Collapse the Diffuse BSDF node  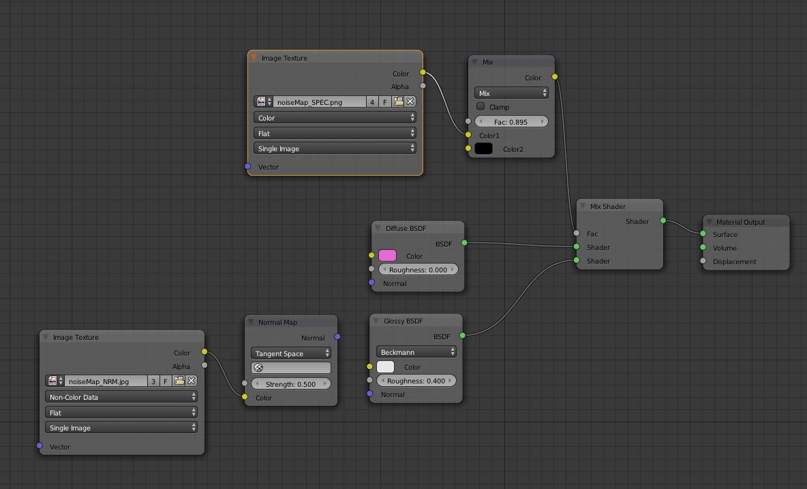pos(378,227)
